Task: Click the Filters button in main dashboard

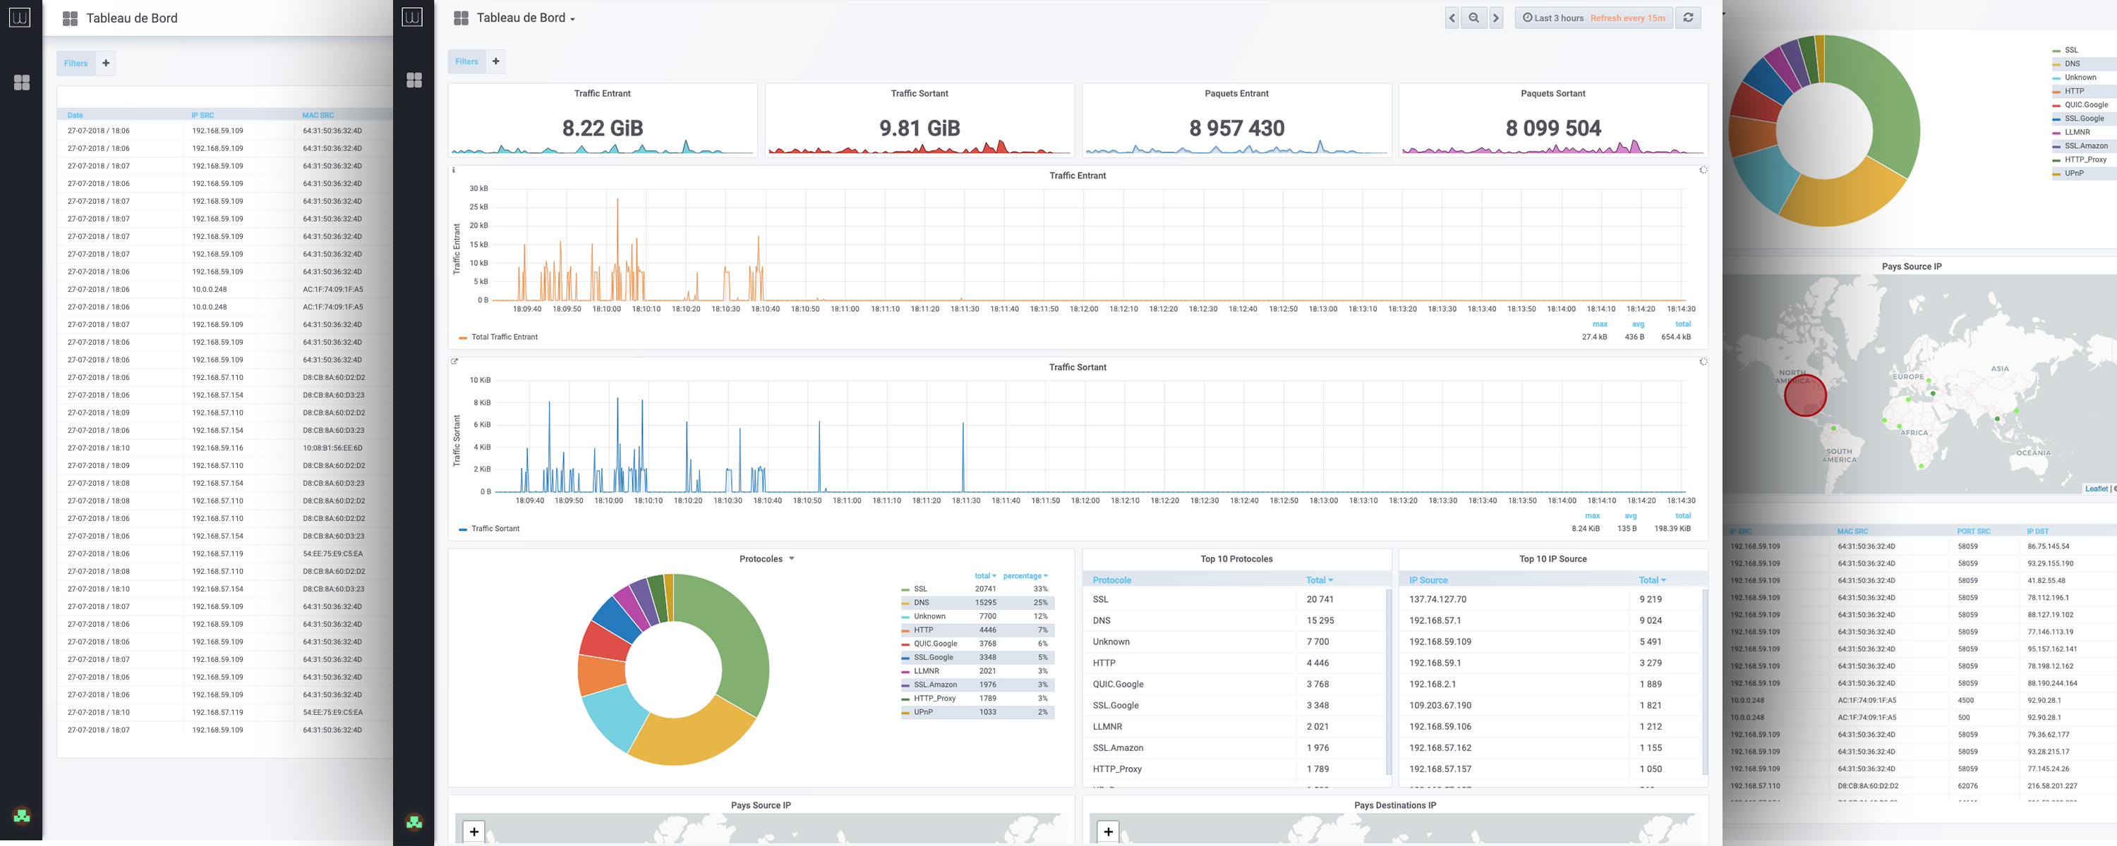Action: click(466, 61)
